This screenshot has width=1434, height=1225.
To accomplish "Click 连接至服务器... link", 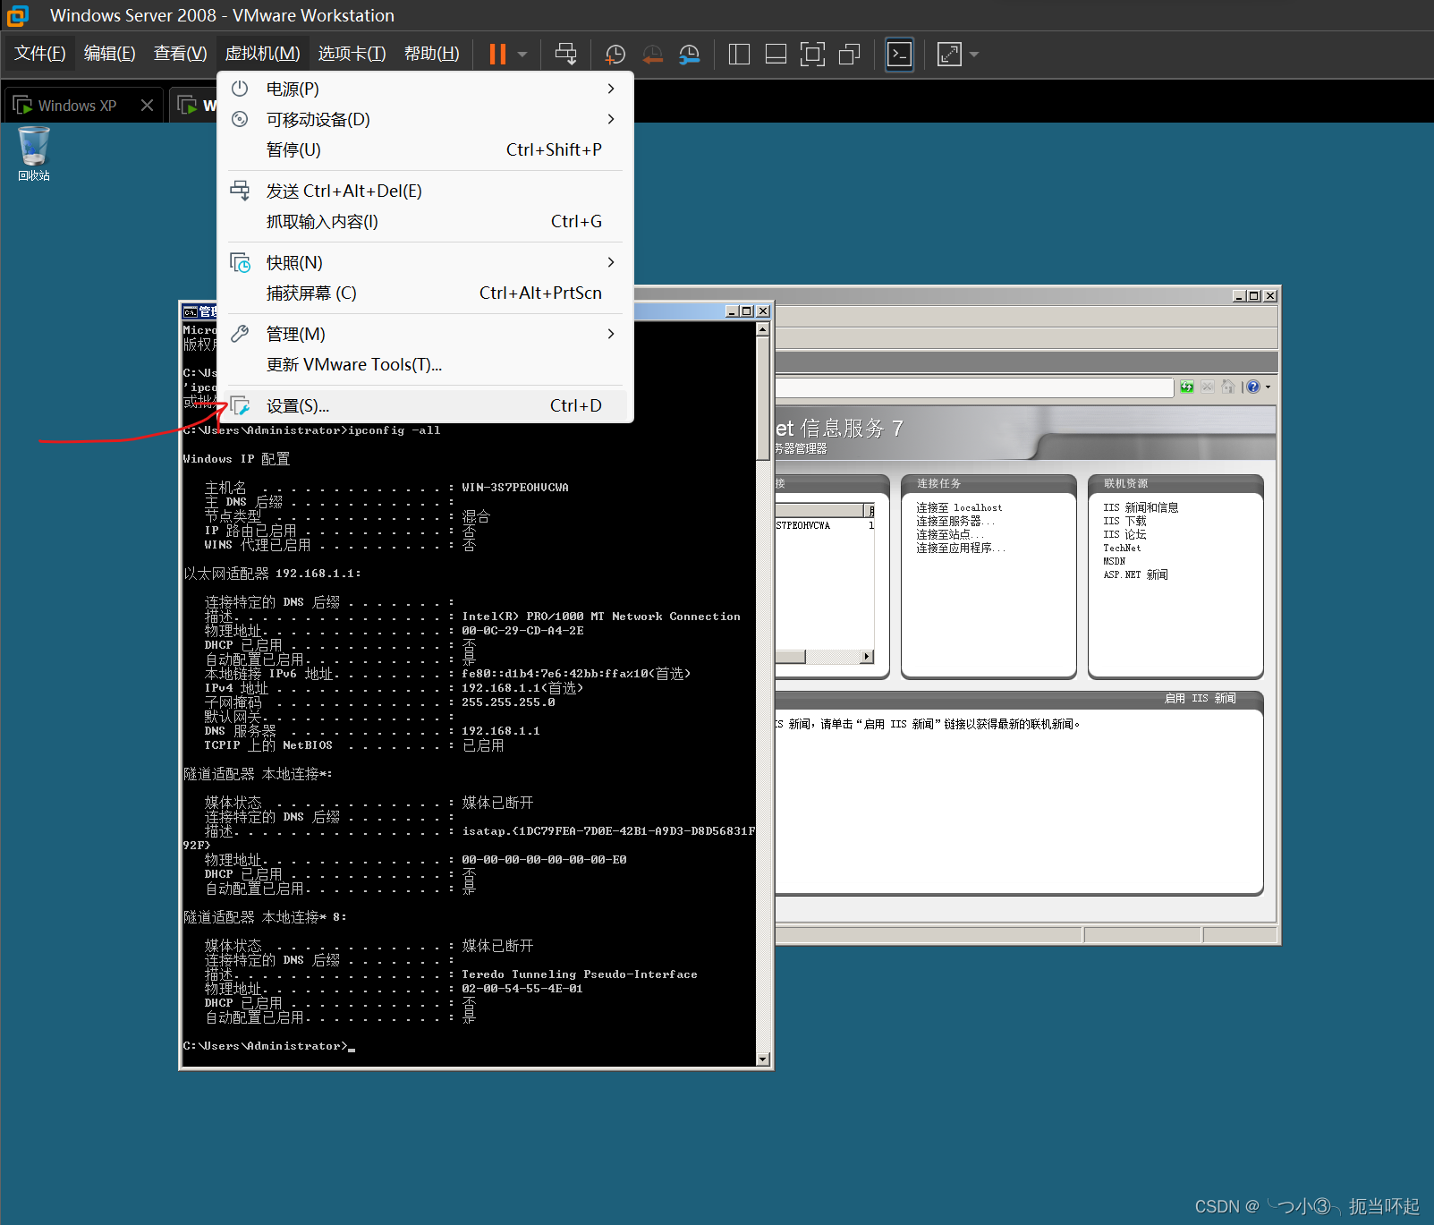I will click(955, 521).
